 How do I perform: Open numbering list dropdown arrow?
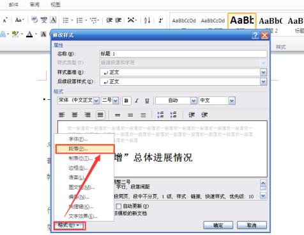pos(86,20)
